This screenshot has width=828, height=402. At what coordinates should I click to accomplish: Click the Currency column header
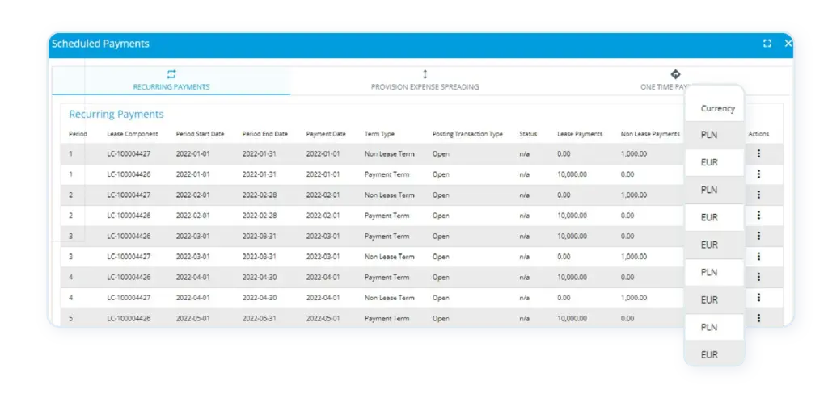pos(718,108)
